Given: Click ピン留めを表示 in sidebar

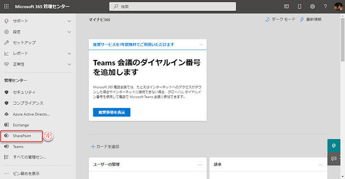Looking at the screenshot, I should click(x=26, y=174).
